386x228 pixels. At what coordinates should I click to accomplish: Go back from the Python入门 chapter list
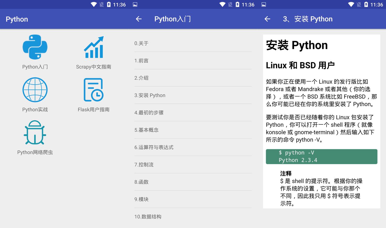tap(139, 19)
